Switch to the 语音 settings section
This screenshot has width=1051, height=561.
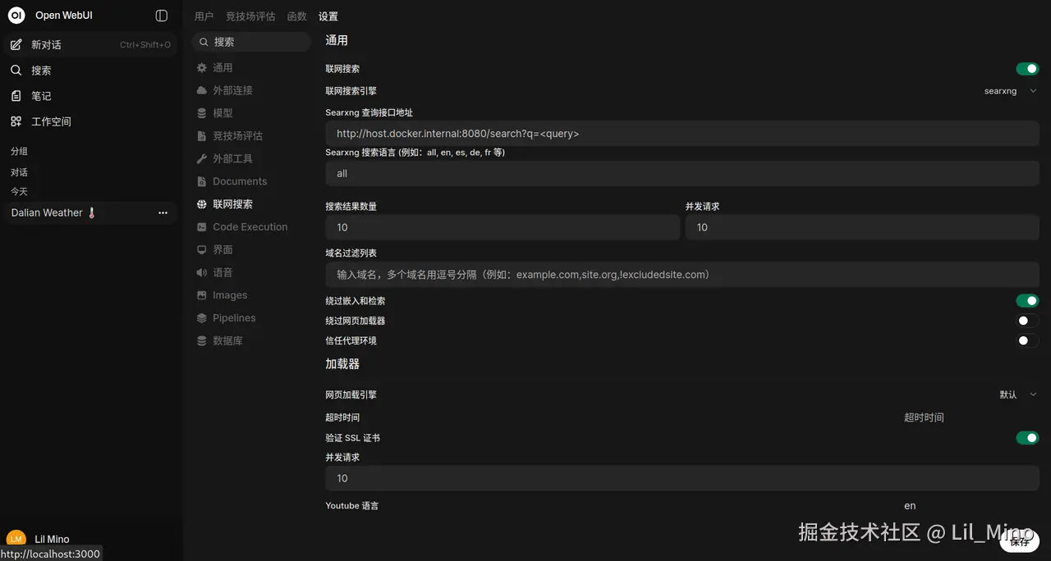pos(223,272)
